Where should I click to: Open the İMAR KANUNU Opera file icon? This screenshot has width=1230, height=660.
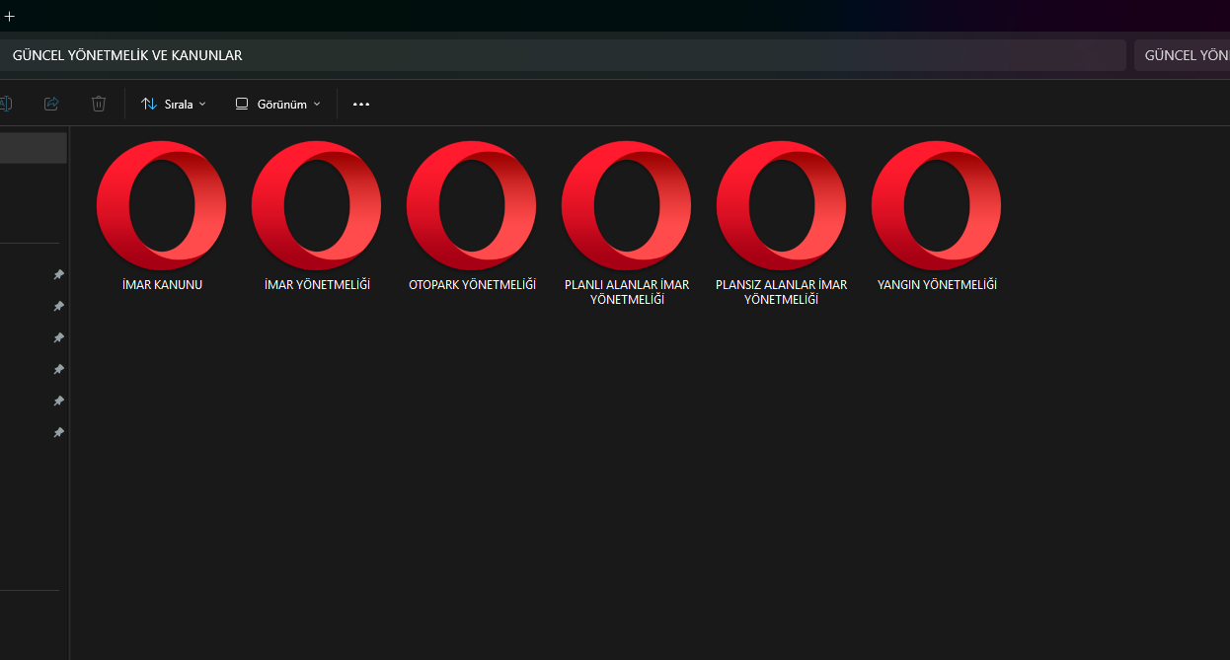coord(161,206)
